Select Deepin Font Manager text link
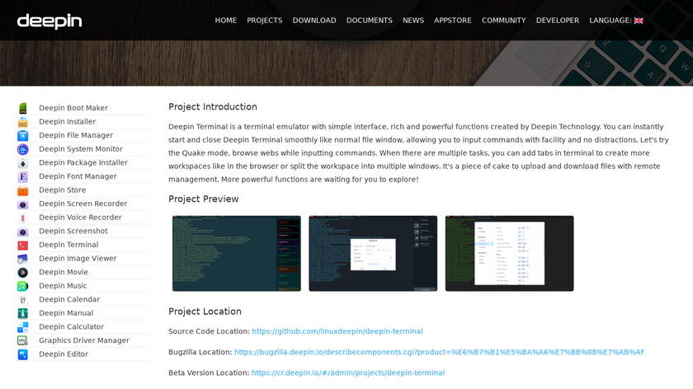The height and width of the screenshot is (389, 693). click(x=78, y=176)
